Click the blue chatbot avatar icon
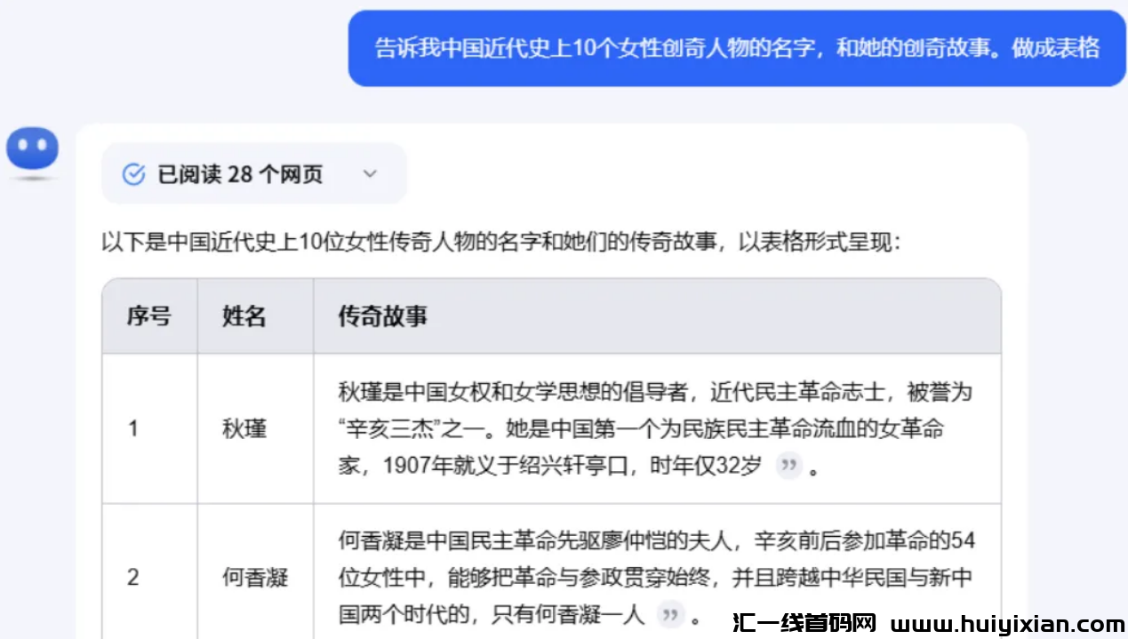This screenshot has width=1128, height=639. point(32,149)
